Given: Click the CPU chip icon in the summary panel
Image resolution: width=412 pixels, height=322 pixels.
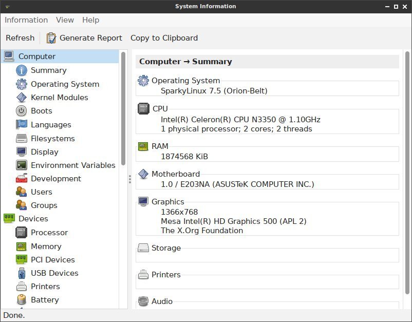Looking at the screenshot, I should point(143,108).
